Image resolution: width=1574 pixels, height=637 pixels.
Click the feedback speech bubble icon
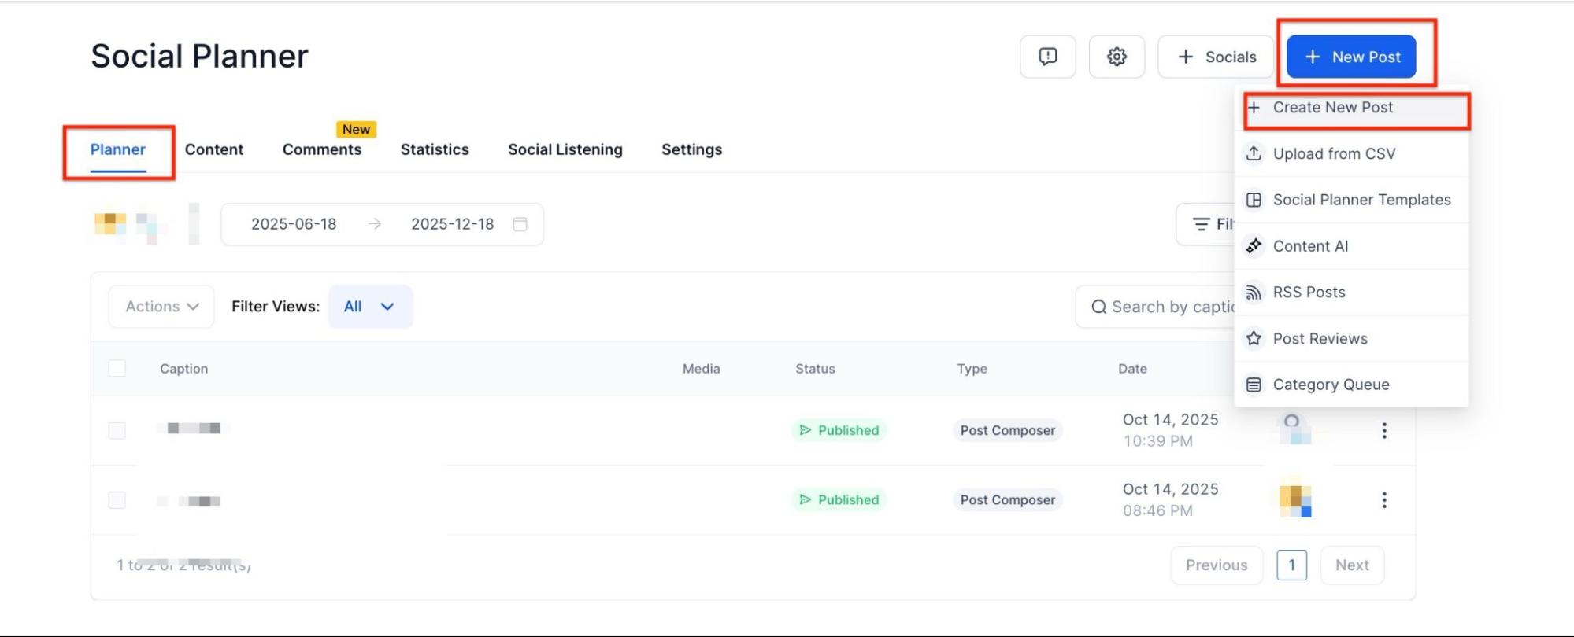coord(1047,57)
